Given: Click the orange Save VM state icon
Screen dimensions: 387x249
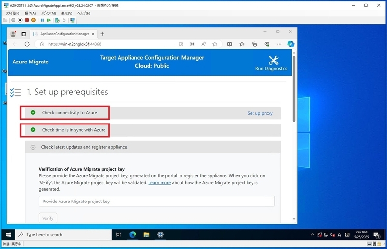Looking at the screenshot, I should pyautogui.click(x=33, y=20).
